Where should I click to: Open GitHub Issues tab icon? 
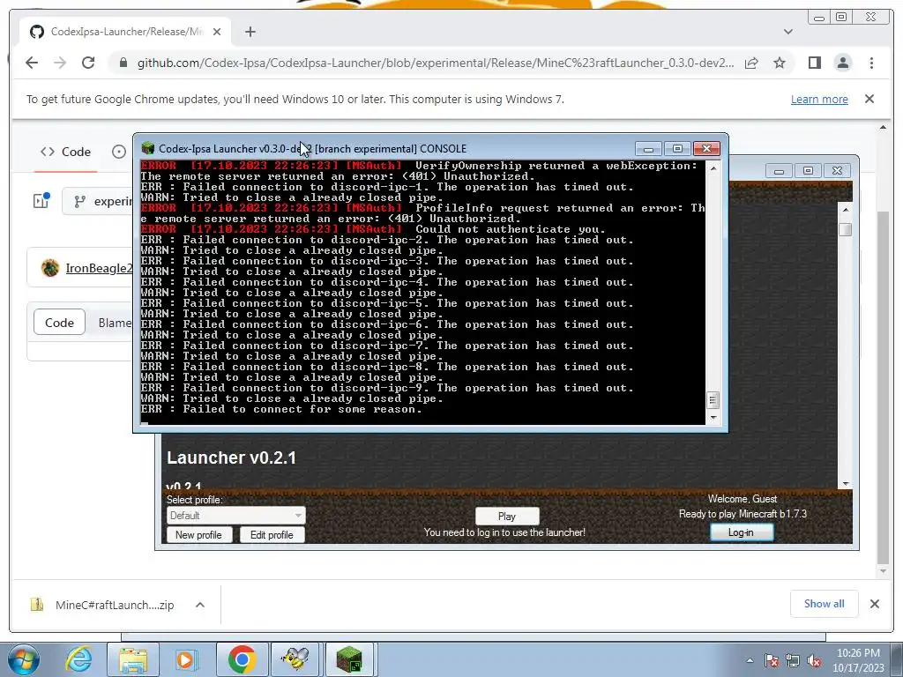[x=119, y=152]
